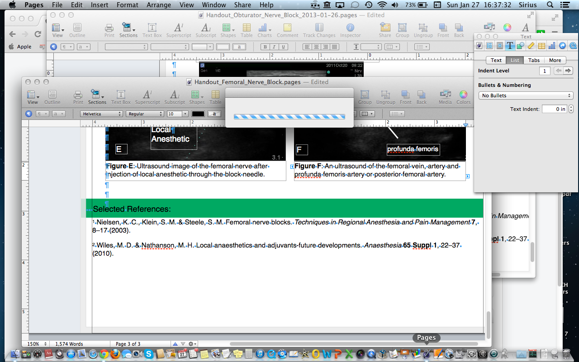Open Helvetica font family dropdown

[x=101, y=114]
